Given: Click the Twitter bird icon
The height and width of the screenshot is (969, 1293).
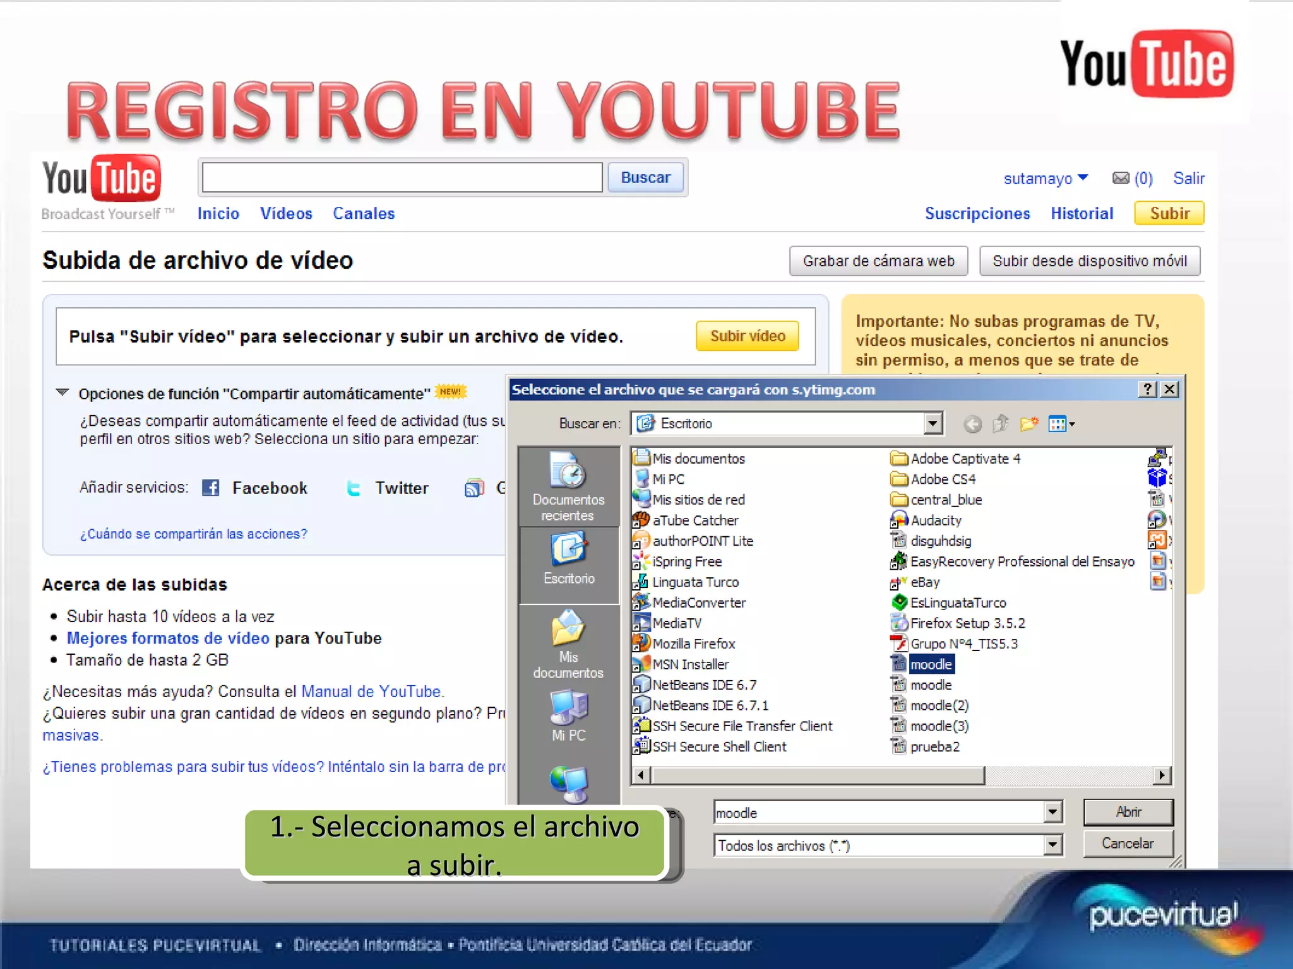Looking at the screenshot, I should click(354, 488).
